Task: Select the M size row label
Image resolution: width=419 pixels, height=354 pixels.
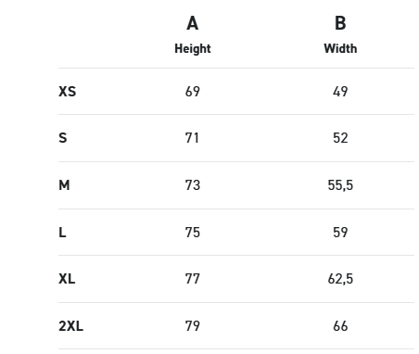Action: click(64, 185)
